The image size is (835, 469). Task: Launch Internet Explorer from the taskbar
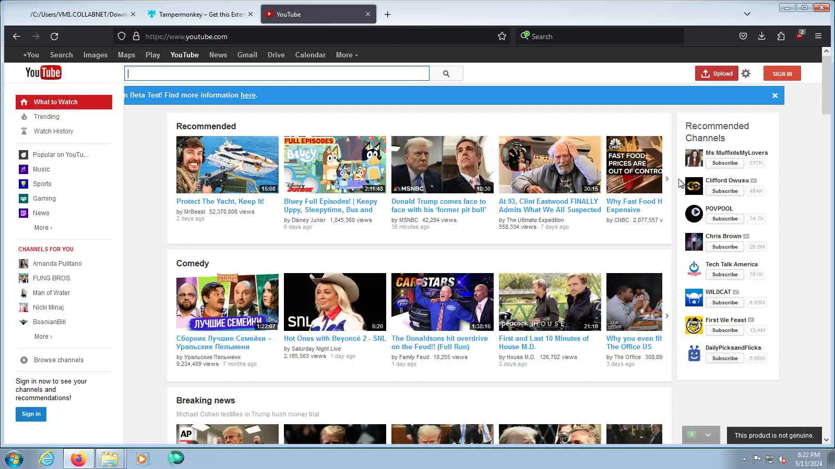47,459
